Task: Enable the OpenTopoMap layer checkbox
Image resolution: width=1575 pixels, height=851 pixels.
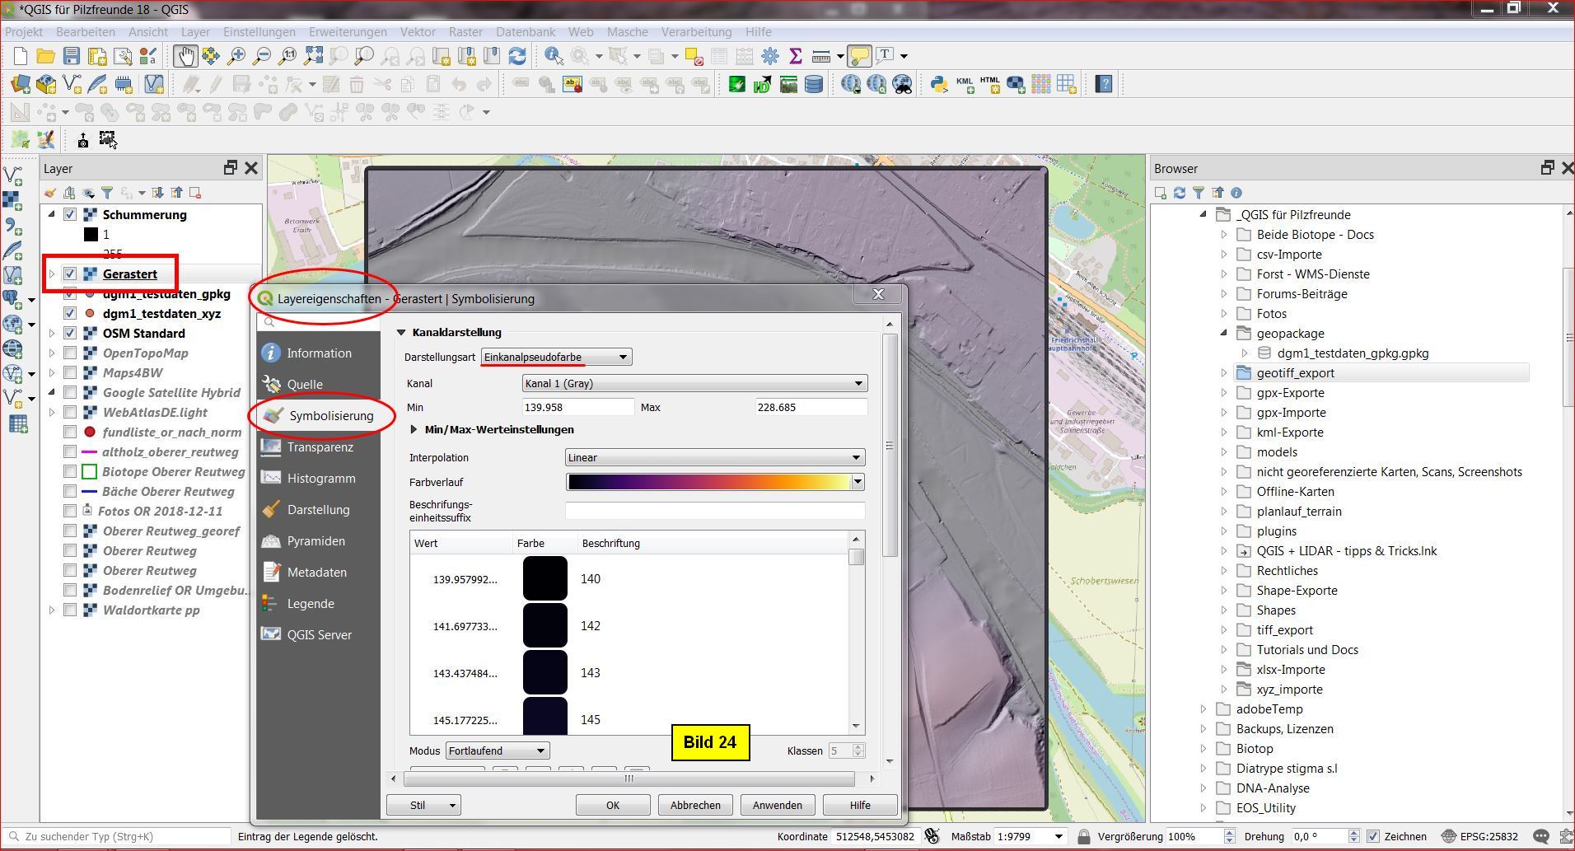Action: (x=70, y=353)
